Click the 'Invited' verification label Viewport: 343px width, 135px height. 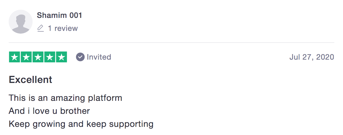click(99, 57)
